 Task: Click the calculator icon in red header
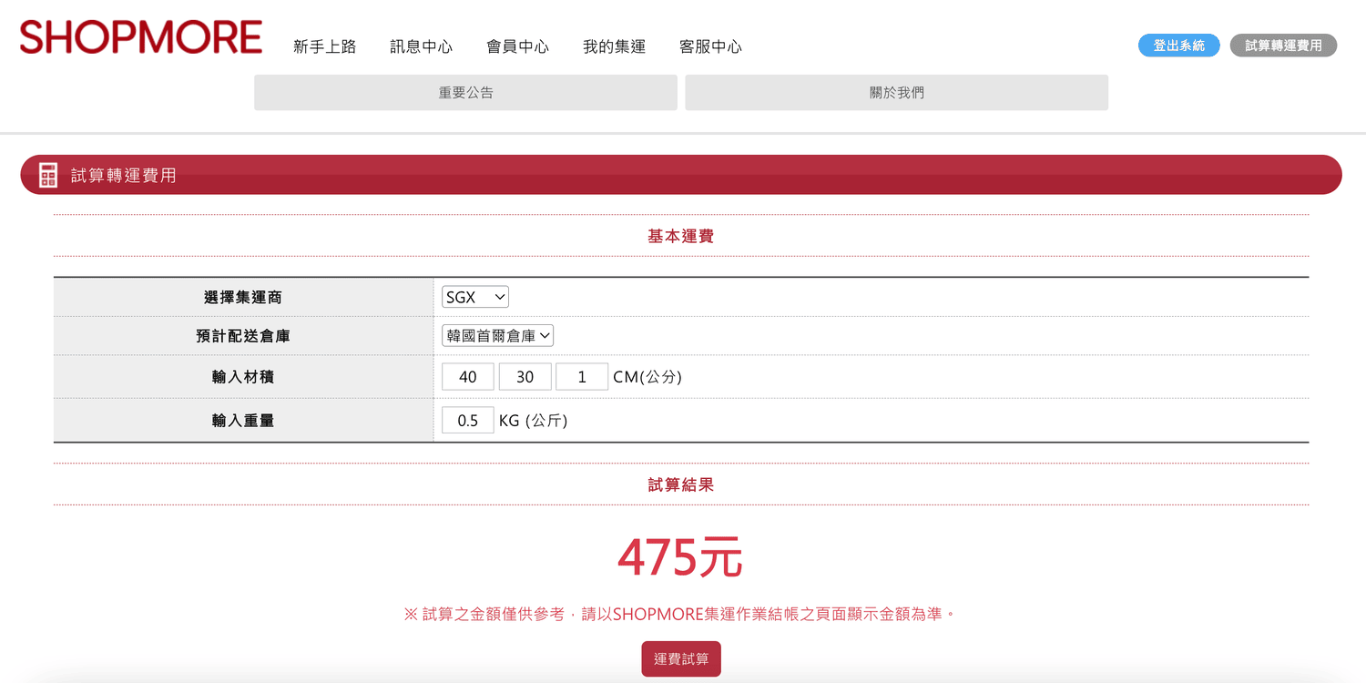(48, 175)
